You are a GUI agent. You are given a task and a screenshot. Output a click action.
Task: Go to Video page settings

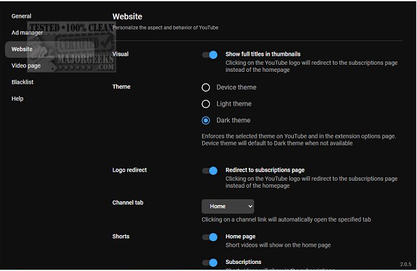pos(26,65)
